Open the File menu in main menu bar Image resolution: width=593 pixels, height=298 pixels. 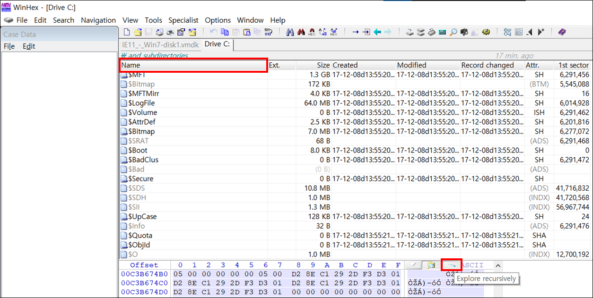click(x=22, y=20)
